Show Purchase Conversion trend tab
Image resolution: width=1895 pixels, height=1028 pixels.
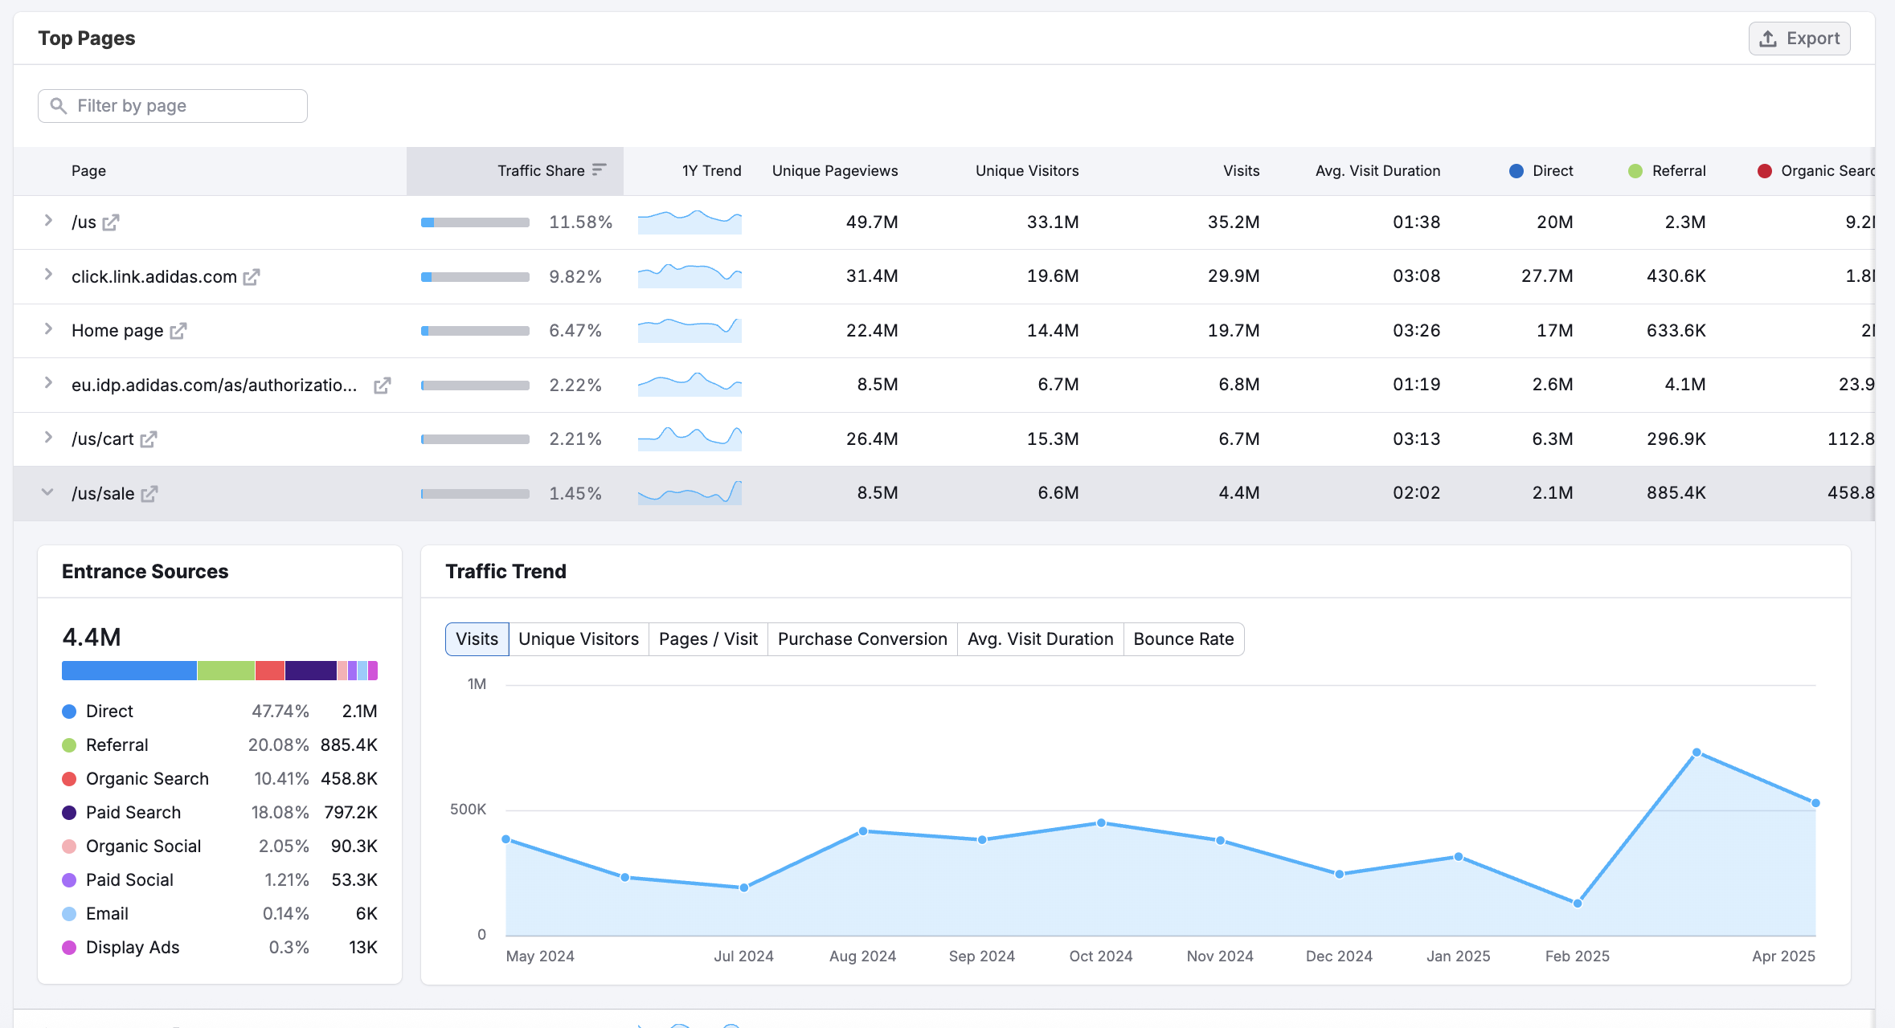pos(862,639)
